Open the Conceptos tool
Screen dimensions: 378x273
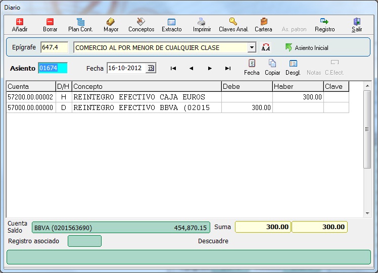tap(141, 25)
